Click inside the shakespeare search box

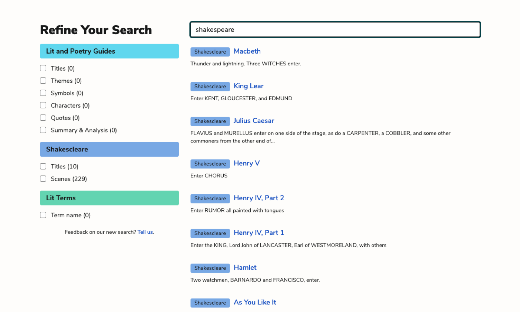point(335,30)
